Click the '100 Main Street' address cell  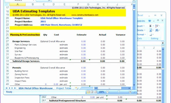click(61, 25)
